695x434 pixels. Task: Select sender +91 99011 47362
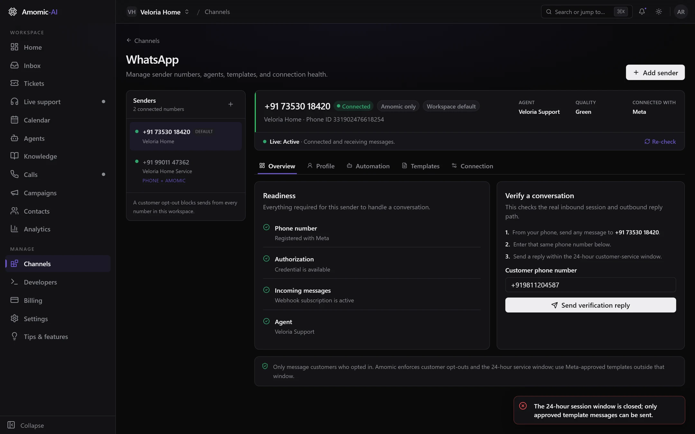click(x=186, y=171)
